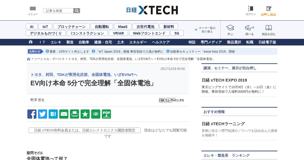Viewport: 304px width, 160px height.
Task: Open the ヘルスケア navigation tab
Action: (x=161, y=42)
